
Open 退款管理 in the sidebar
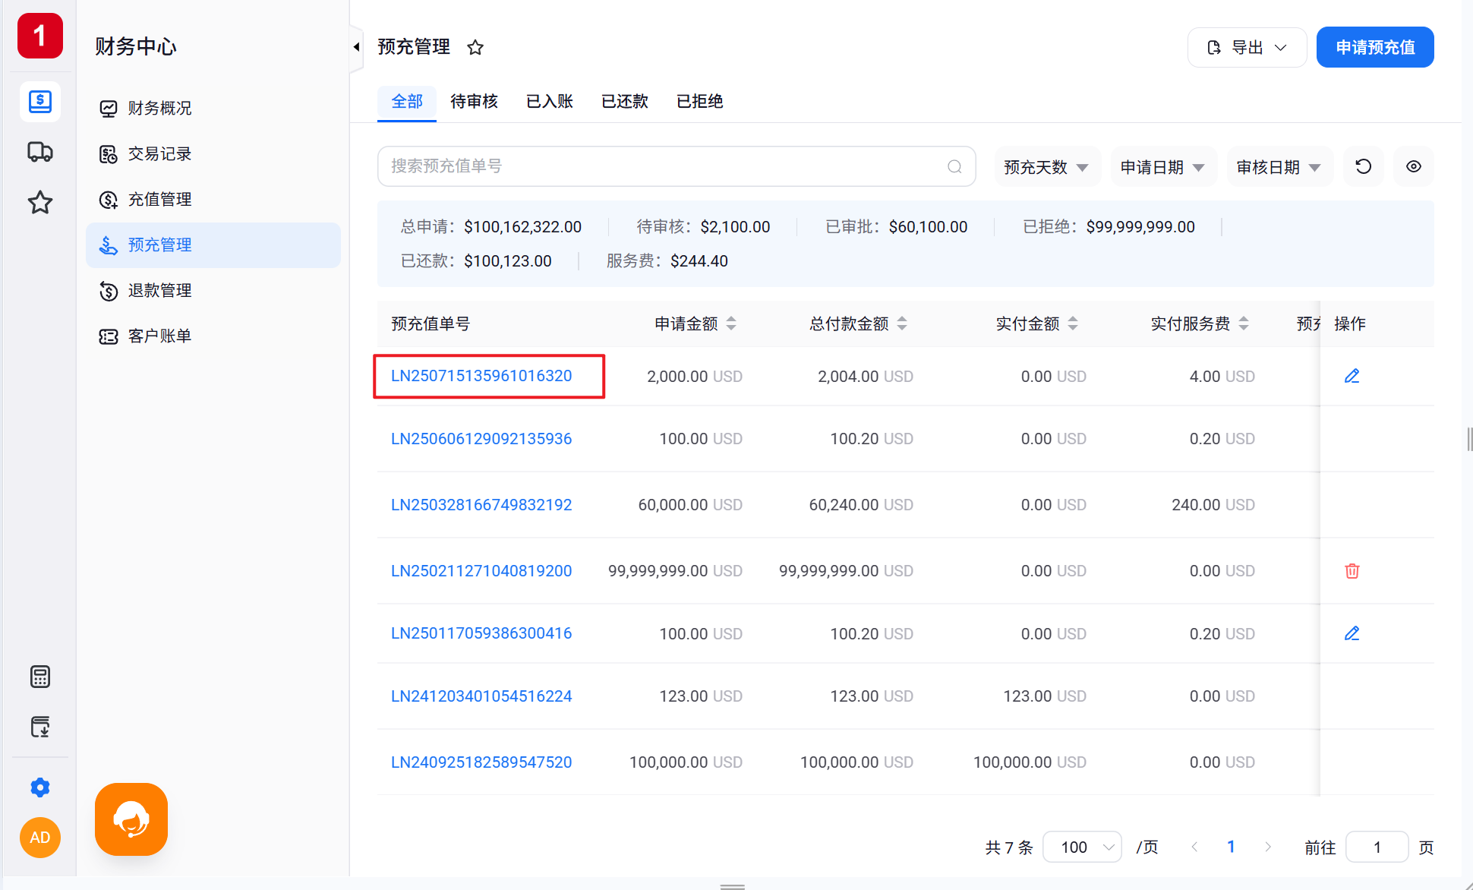tap(213, 291)
